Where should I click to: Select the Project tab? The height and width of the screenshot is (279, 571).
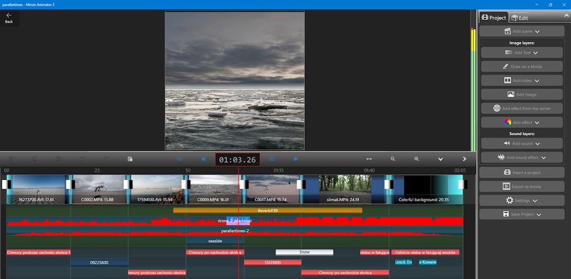pos(494,18)
